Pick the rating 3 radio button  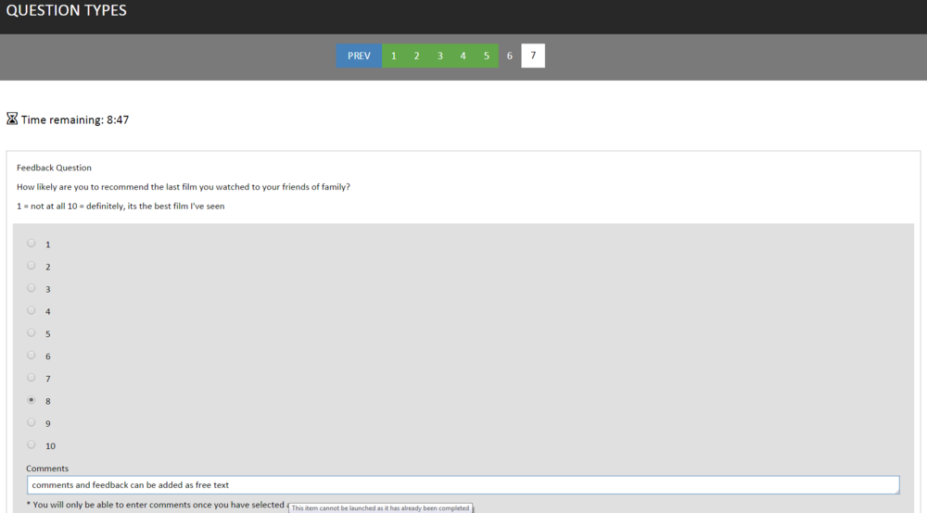coord(32,288)
